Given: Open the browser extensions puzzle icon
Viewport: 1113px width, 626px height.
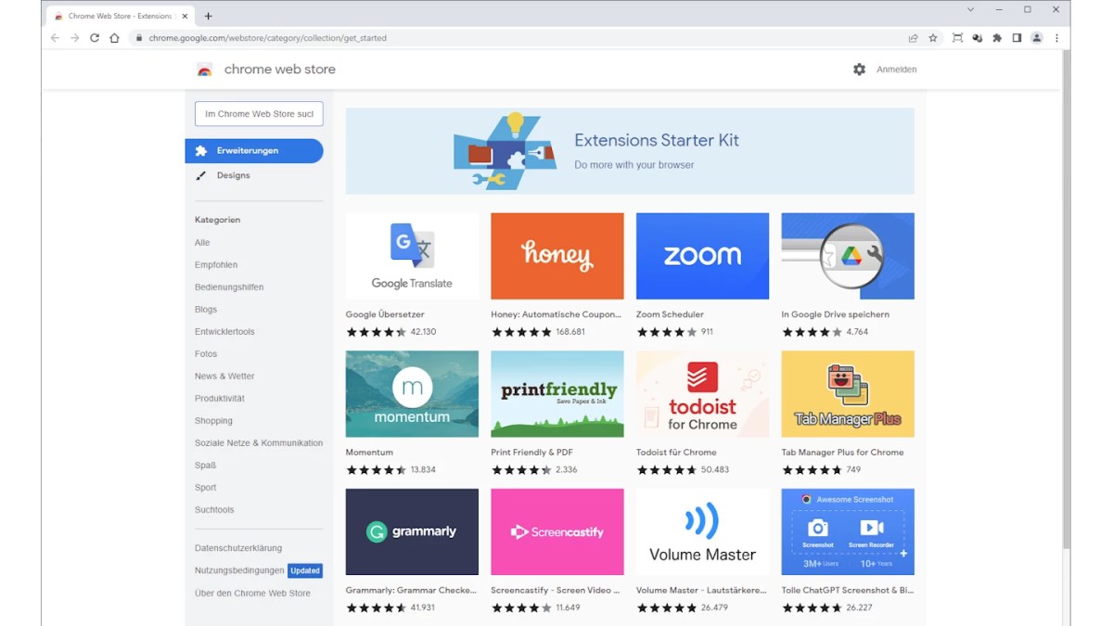Looking at the screenshot, I should (x=996, y=38).
